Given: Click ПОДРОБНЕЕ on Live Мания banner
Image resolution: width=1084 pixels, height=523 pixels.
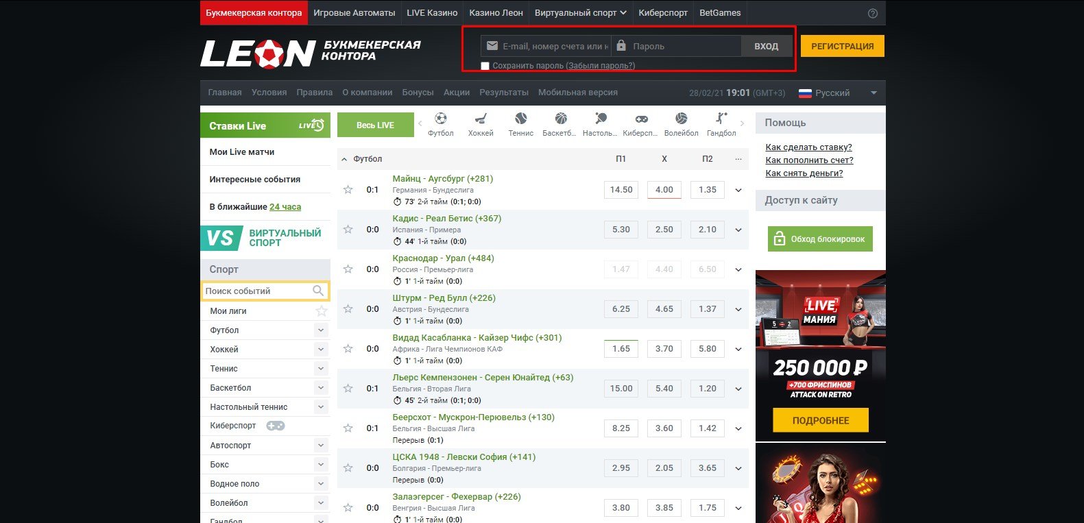Looking at the screenshot, I should click(x=821, y=420).
